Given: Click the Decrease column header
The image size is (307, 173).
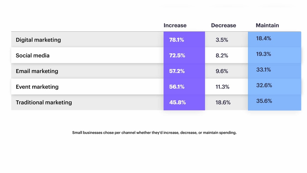Looking at the screenshot, I should (223, 26).
